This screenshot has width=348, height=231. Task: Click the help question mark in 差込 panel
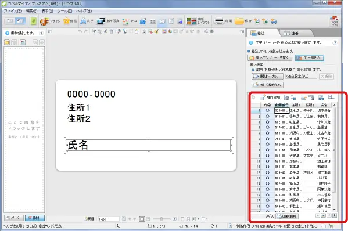[335, 43]
